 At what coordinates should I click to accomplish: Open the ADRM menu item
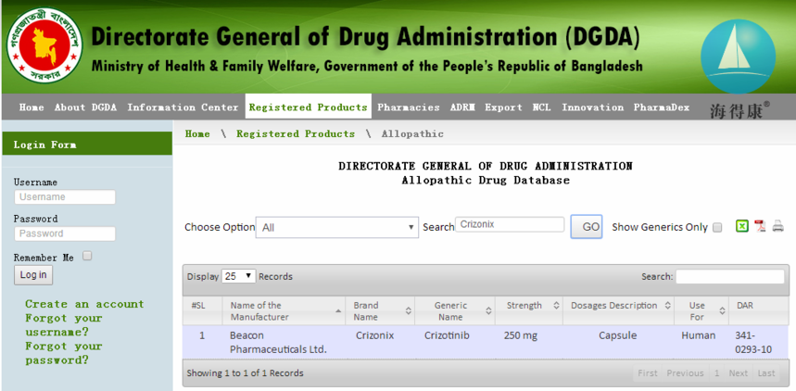[462, 107]
